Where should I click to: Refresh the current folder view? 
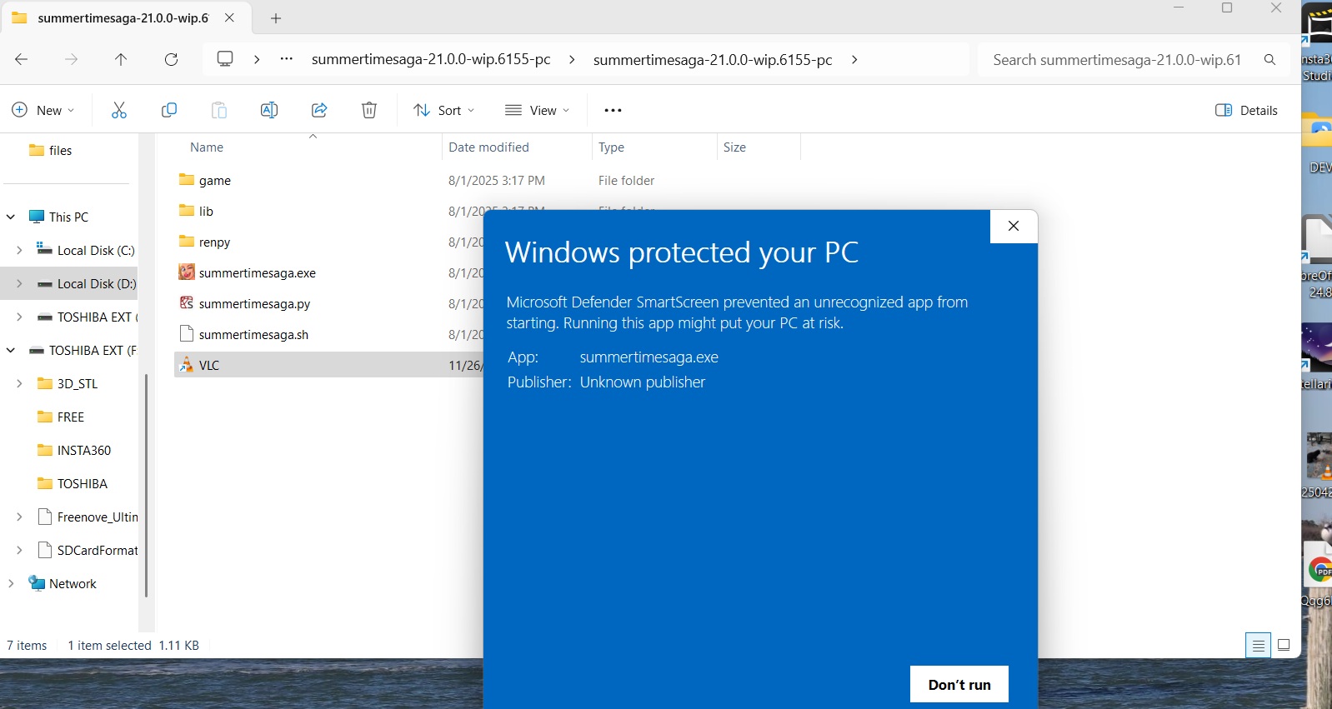[x=171, y=59]
